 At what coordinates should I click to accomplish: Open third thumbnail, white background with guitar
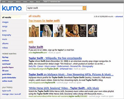tap(59, 31)
